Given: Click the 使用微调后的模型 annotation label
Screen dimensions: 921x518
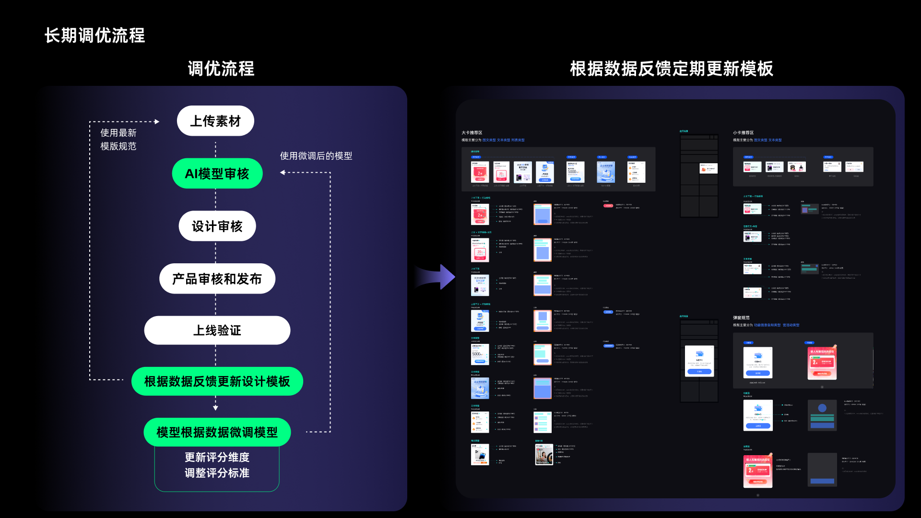Looking at the screenshot, I should pyautogui.click(x=316, y=156).
